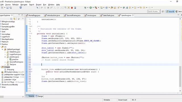
Task: Collapse the default package node
Action: click(3, 49)
